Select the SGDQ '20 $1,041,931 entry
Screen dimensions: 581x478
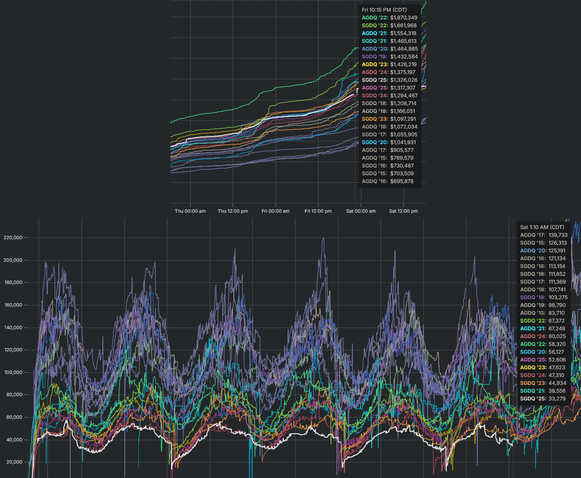pos(389,142)
